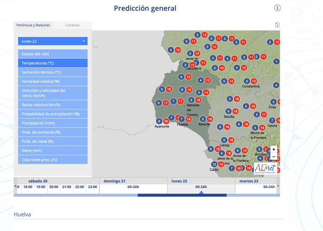Zoom in the map with plus button
The image size is (323, 231).
pos(274,150)
